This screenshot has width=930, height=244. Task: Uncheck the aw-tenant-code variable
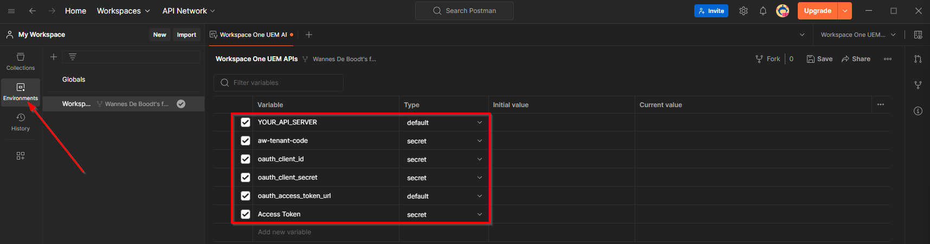pyautogui.click(x=246, y=141)
